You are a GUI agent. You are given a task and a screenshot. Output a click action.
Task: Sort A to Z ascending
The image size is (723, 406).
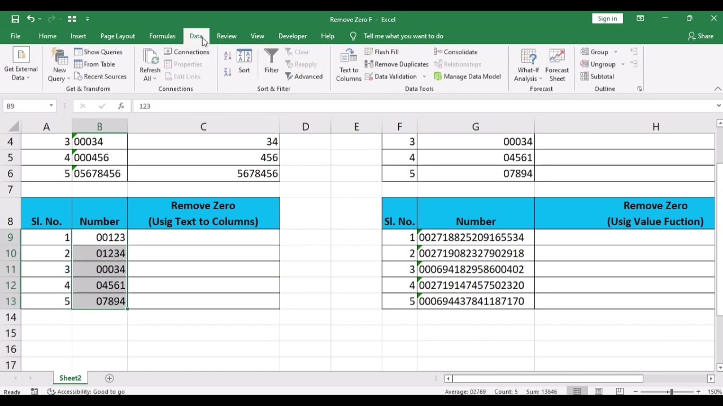tap(228, 56)
